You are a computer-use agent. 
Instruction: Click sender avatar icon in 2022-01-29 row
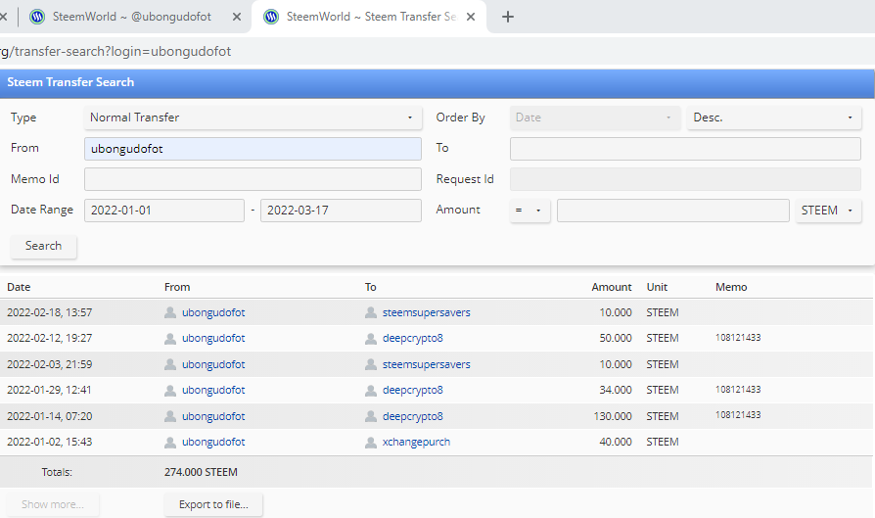tap(170, 390)
